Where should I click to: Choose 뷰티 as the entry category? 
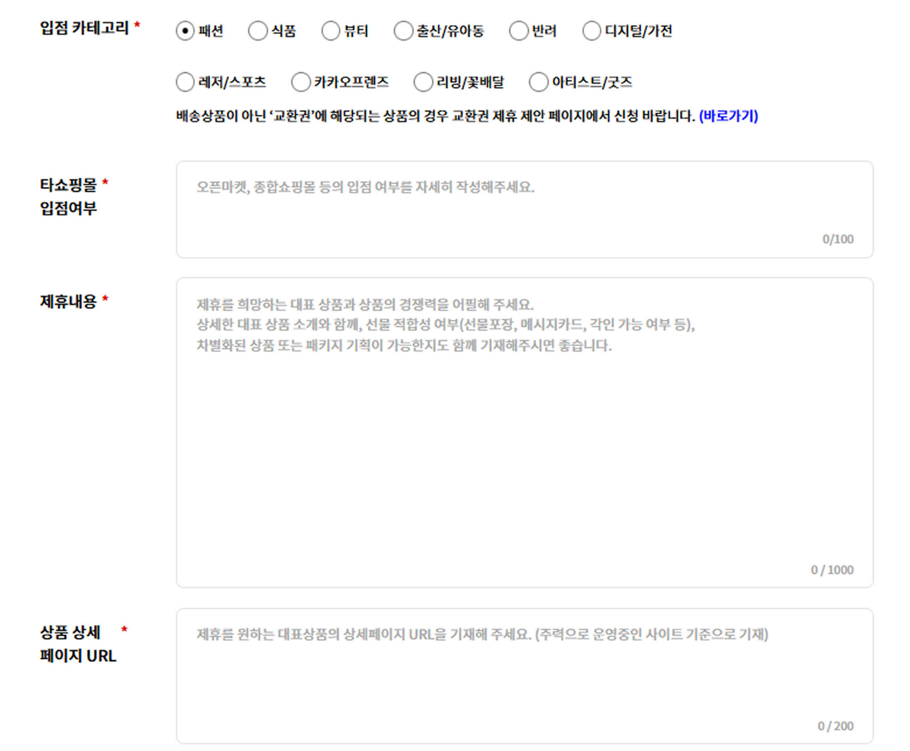click(330, 31)
